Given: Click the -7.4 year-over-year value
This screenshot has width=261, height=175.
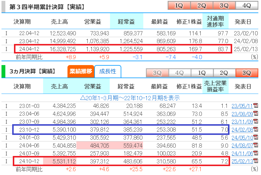Looking at the screenshot, I should tap(171, 57).
